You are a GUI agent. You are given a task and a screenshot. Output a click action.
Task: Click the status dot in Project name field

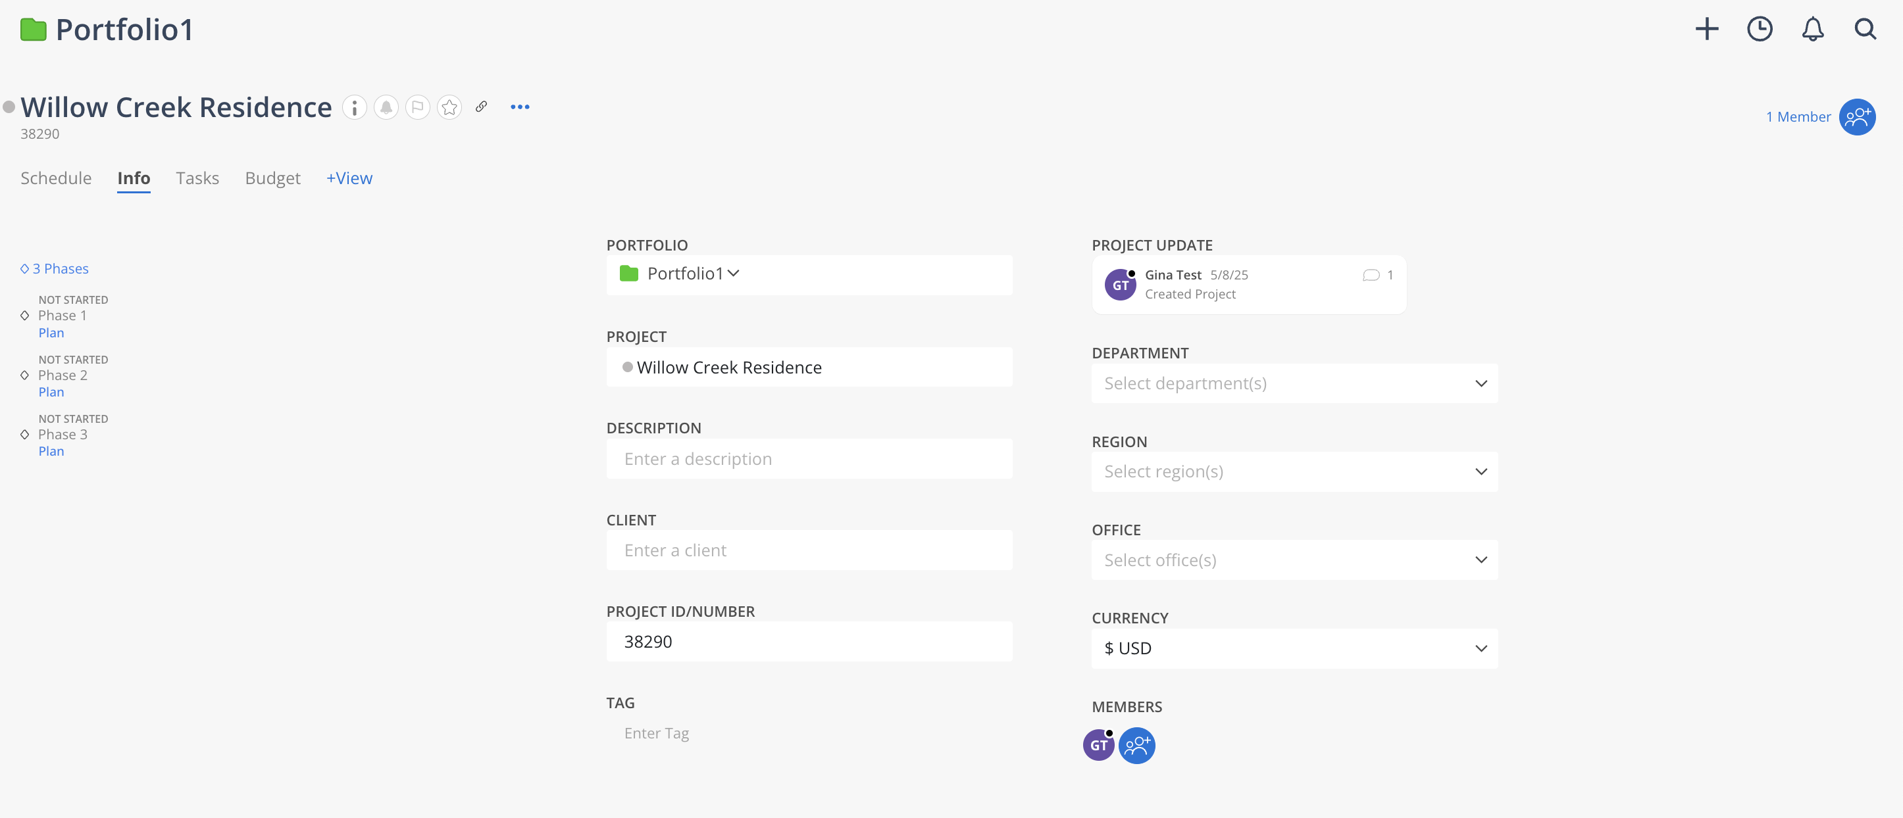point(627,367)
